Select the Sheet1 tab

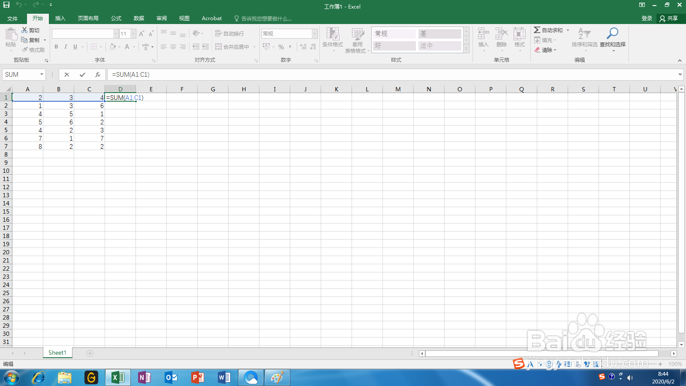(57, 353)
